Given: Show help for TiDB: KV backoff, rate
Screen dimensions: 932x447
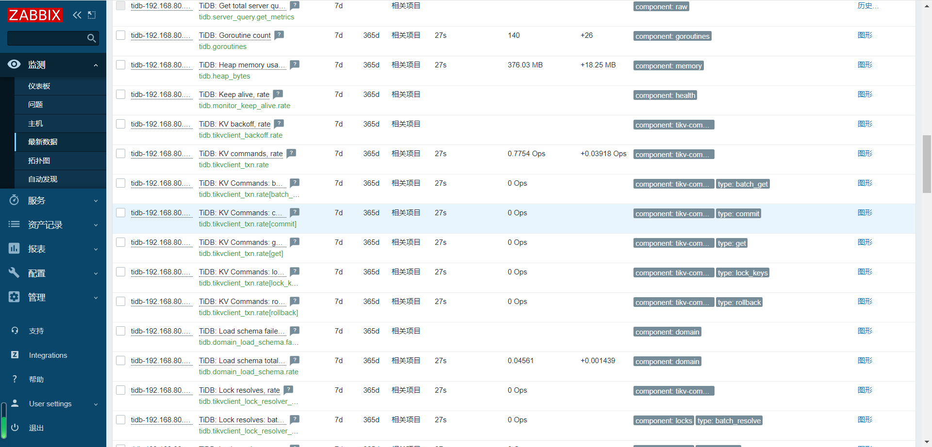Looking at the screenshot, I should pos(279,124).
